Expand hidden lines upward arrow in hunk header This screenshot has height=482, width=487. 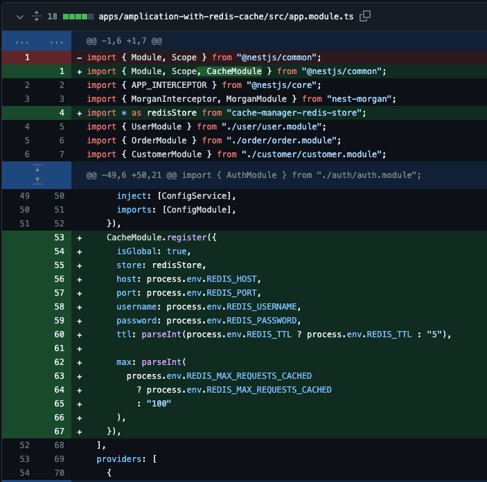(37, 181)
